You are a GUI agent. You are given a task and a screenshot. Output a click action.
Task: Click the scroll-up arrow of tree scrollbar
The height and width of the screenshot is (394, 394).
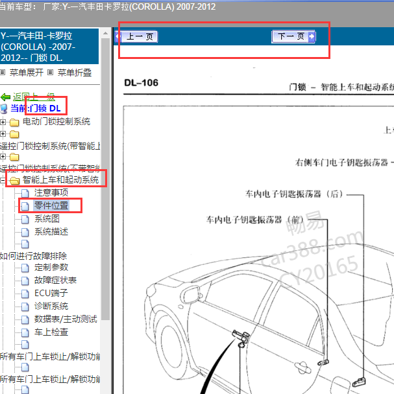tap(106, 33)
